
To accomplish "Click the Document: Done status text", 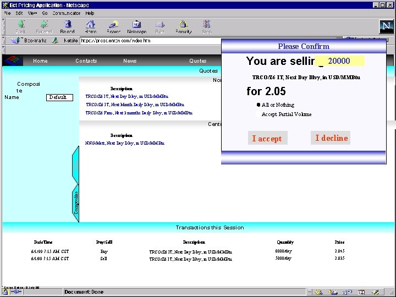I will 84,292.
